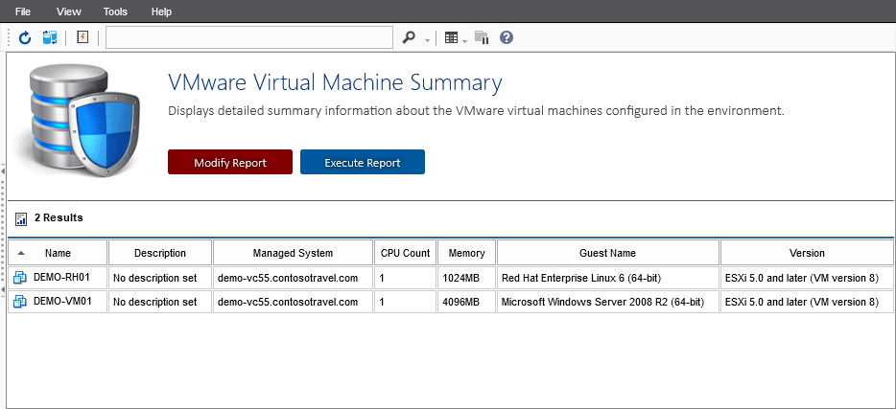
Task: Click the table grid view icon
Action: tap(452, 38)
